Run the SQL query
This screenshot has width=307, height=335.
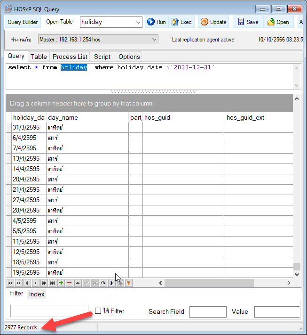click(x=157, y=22)
